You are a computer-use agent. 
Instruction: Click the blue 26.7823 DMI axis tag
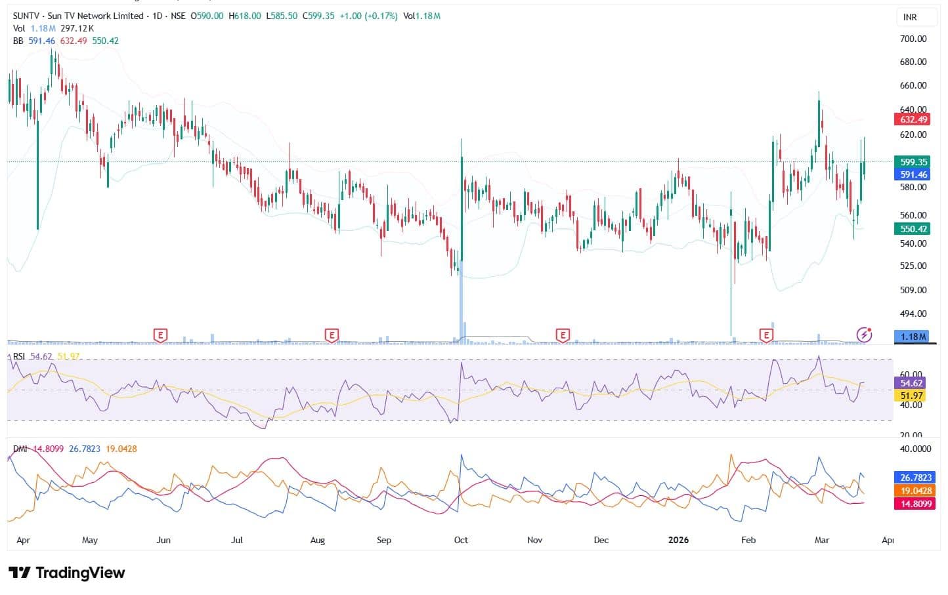[915, 478]
